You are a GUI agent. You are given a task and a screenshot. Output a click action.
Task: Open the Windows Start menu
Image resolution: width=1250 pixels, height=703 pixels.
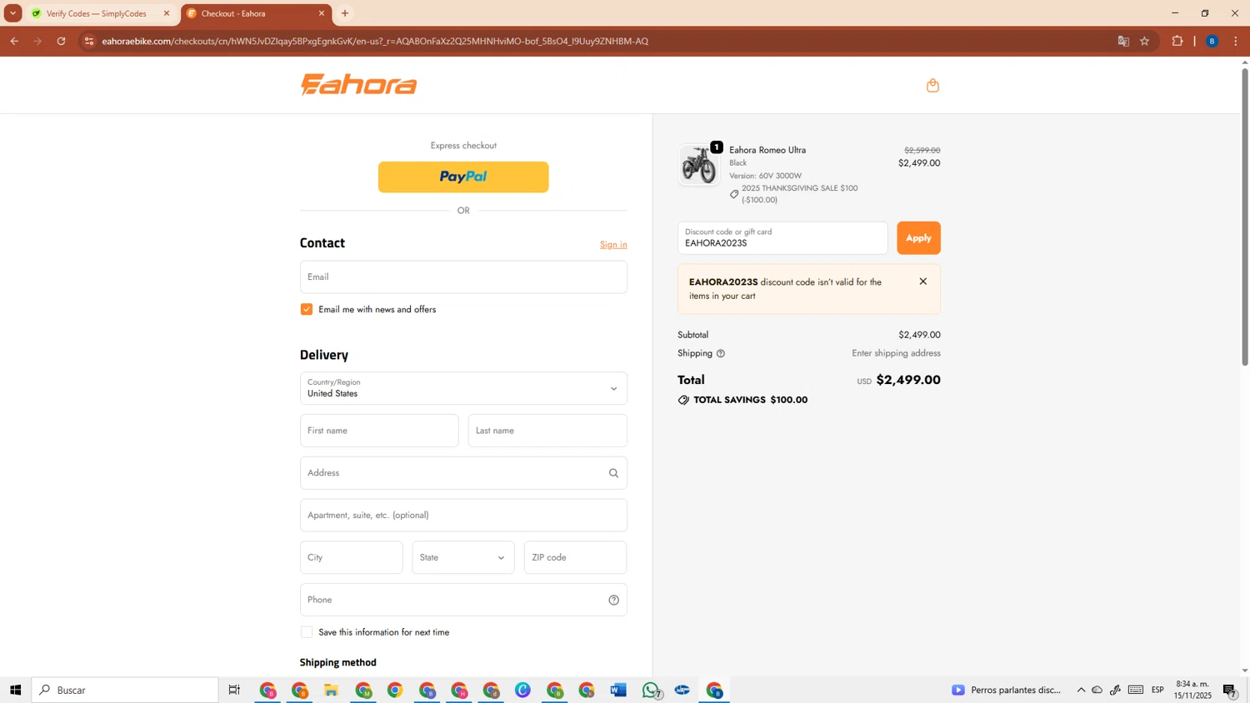[15, 690]
